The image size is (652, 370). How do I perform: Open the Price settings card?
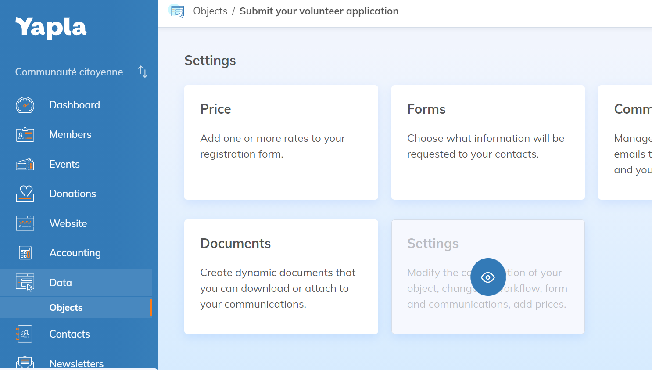tap(281, 142)
